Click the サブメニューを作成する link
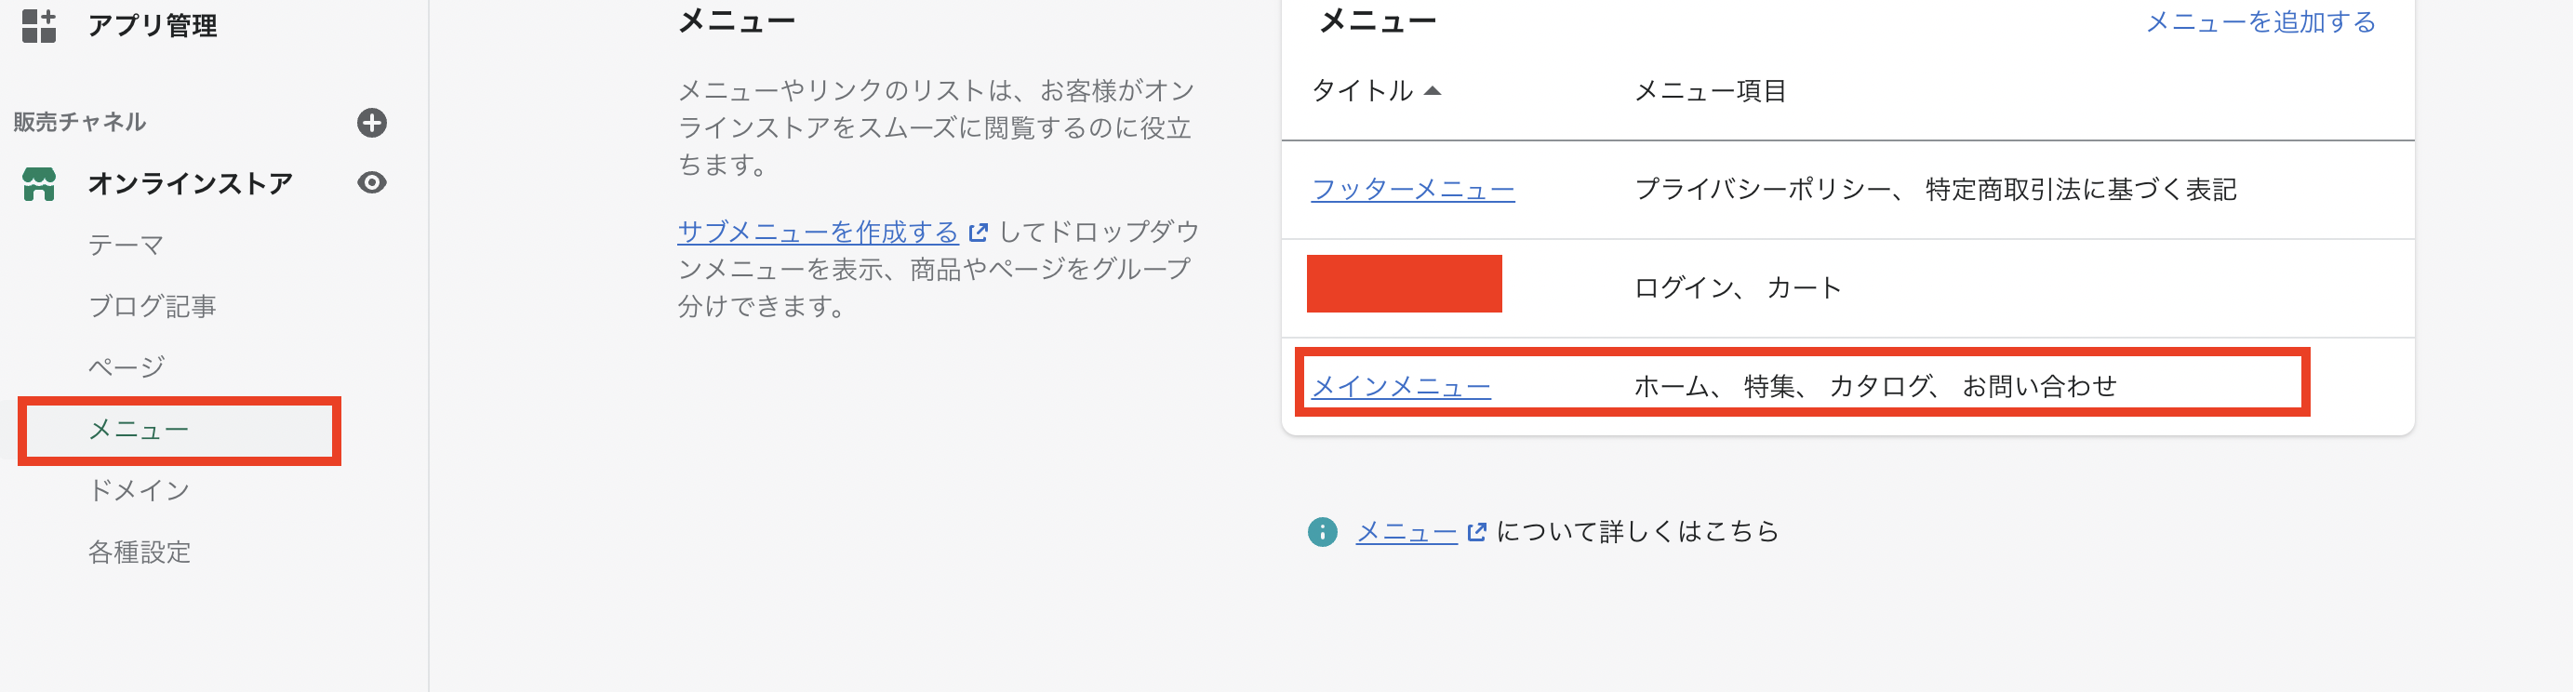 click(x=817, y=233)
